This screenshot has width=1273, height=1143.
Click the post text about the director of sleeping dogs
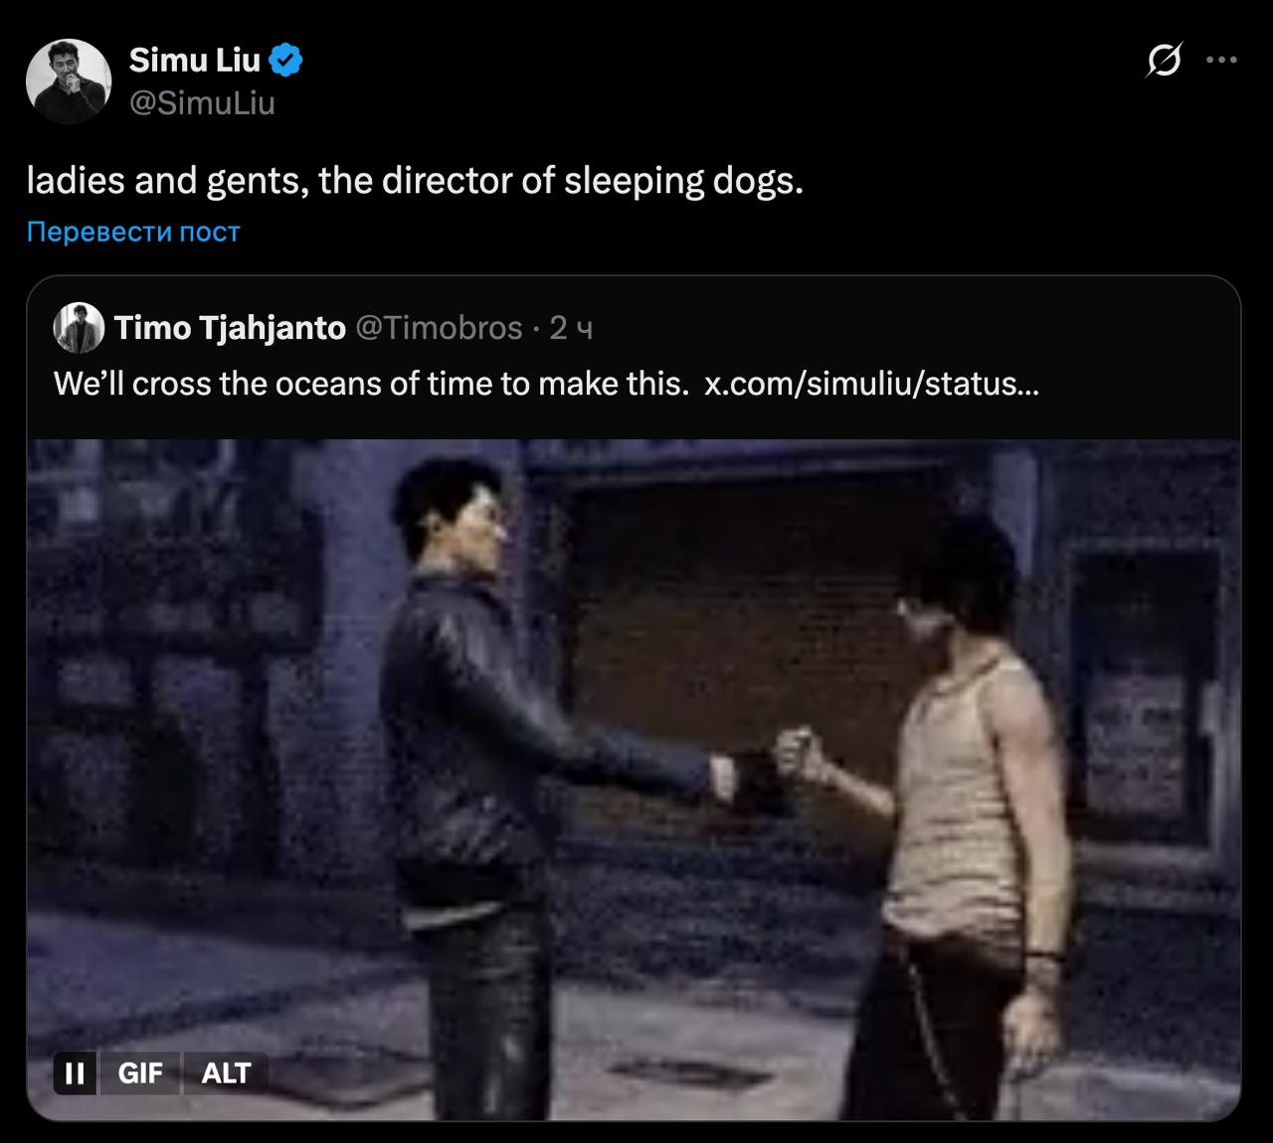(x=414, y=181)
